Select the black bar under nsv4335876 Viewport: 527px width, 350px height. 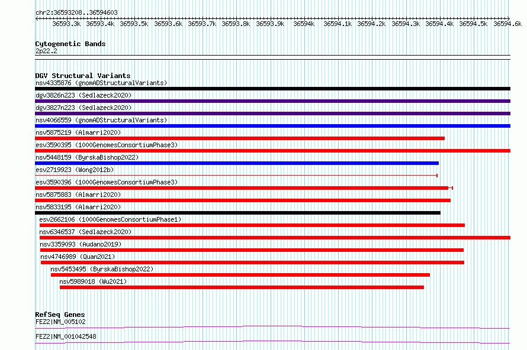[x=272, y=89]
